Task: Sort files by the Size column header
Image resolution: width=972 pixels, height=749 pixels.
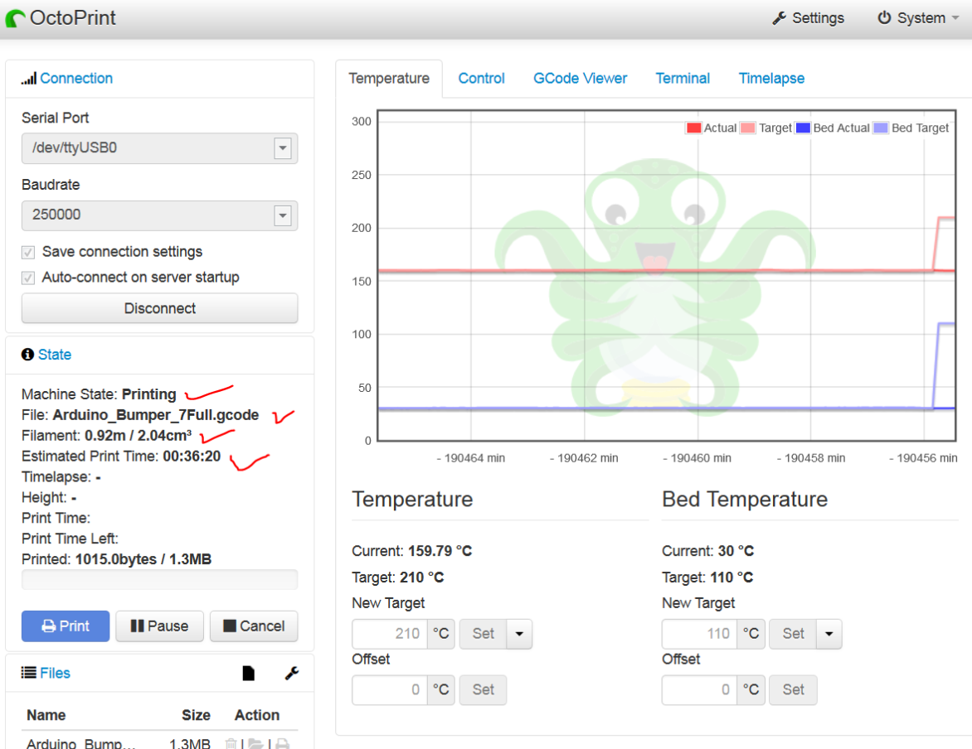Action: [x=196, y=716]
